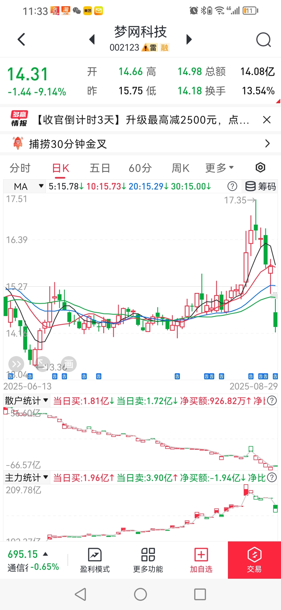Expand the 通信 sector index arrow
Screen dimensions: 281x610
(46, 554)
